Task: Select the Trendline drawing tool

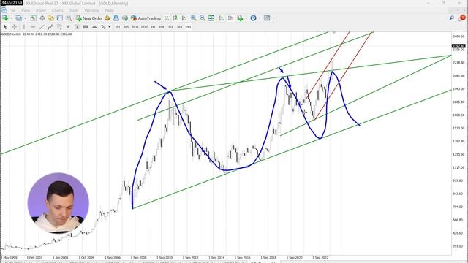Action: [42, 27]
